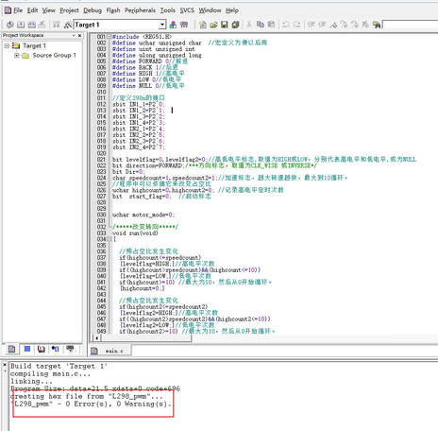
Task: Open the SVCS menu
Action: [187, 10]
